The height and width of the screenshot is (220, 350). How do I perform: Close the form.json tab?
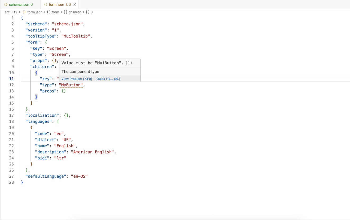click(74, 4)
